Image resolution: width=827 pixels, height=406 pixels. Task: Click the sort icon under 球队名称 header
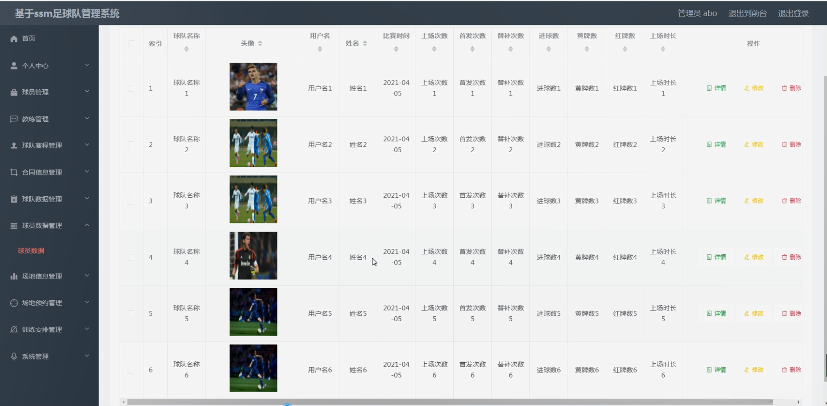[186, 49]
